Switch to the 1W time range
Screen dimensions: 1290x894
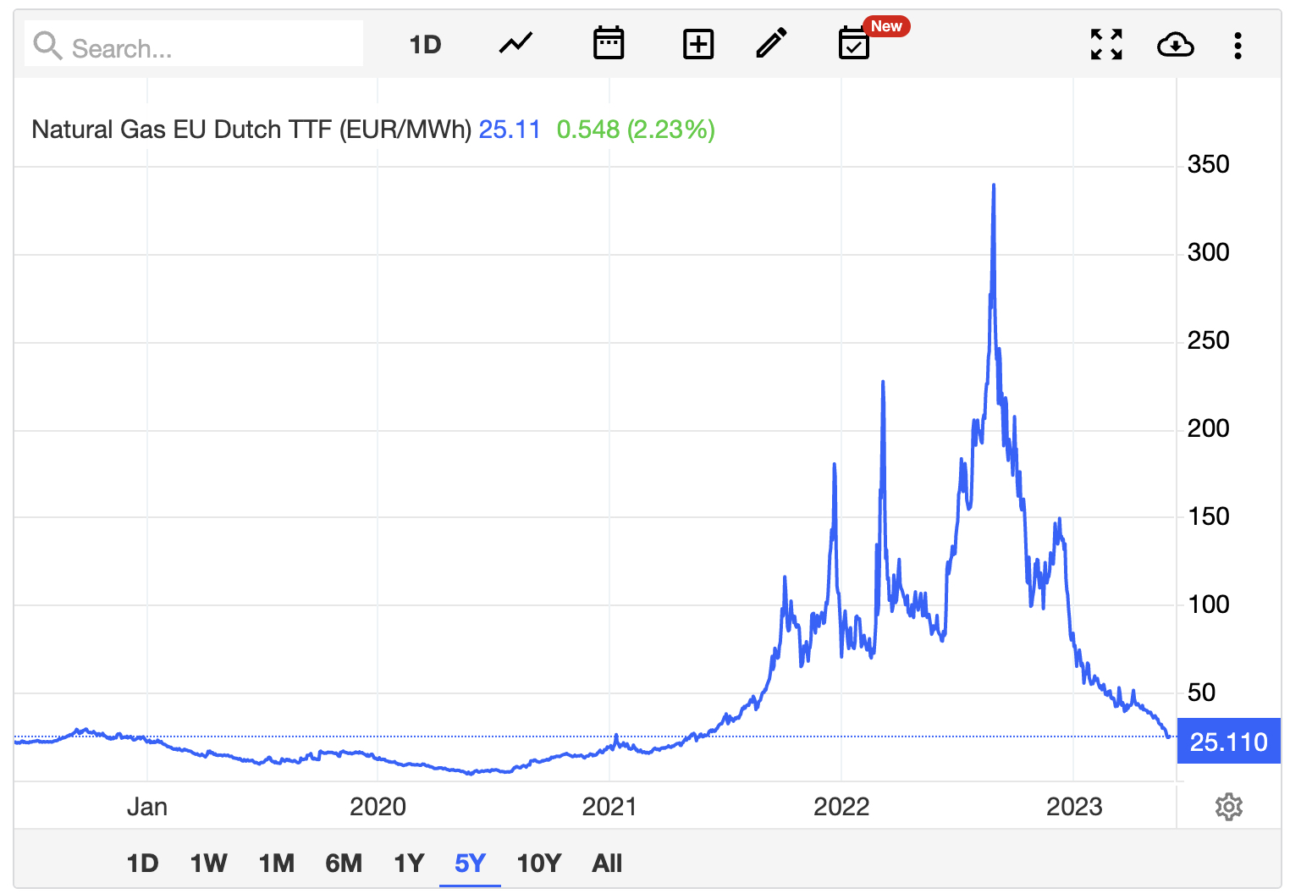point(208,864)
